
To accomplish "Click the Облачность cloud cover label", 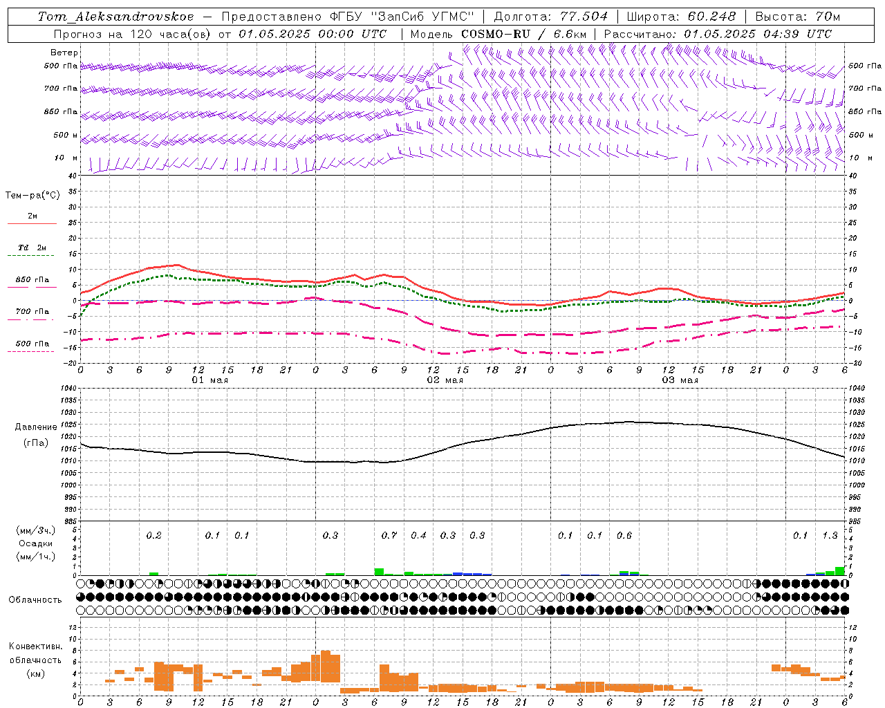I will point(35,600).
